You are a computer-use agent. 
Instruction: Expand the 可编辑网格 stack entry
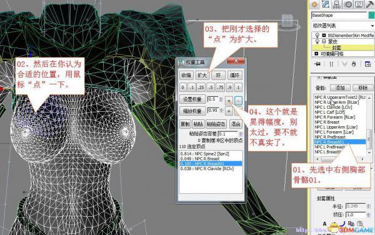tap(316, 54)
